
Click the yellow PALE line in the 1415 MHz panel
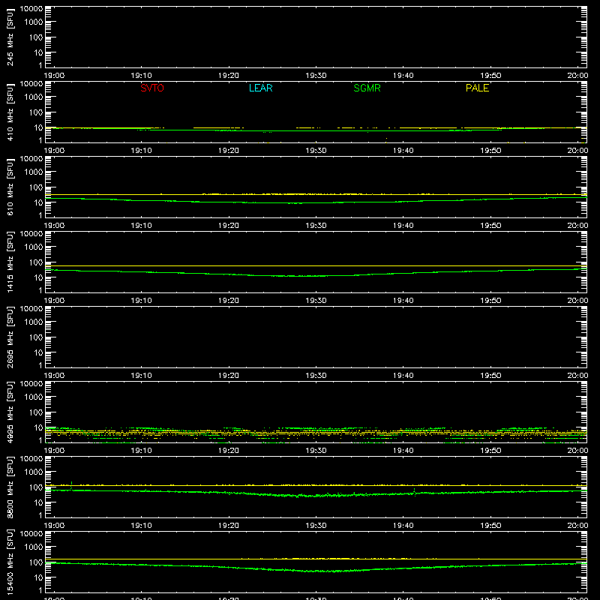(316, 265)
